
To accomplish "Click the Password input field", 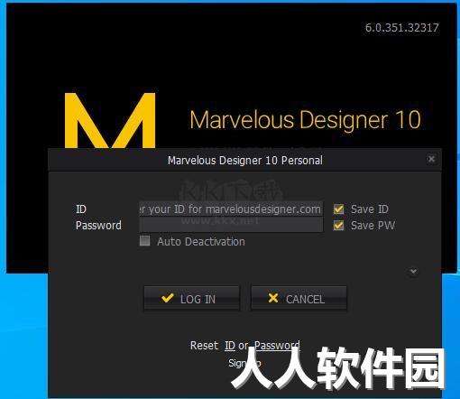I will 231,225.
